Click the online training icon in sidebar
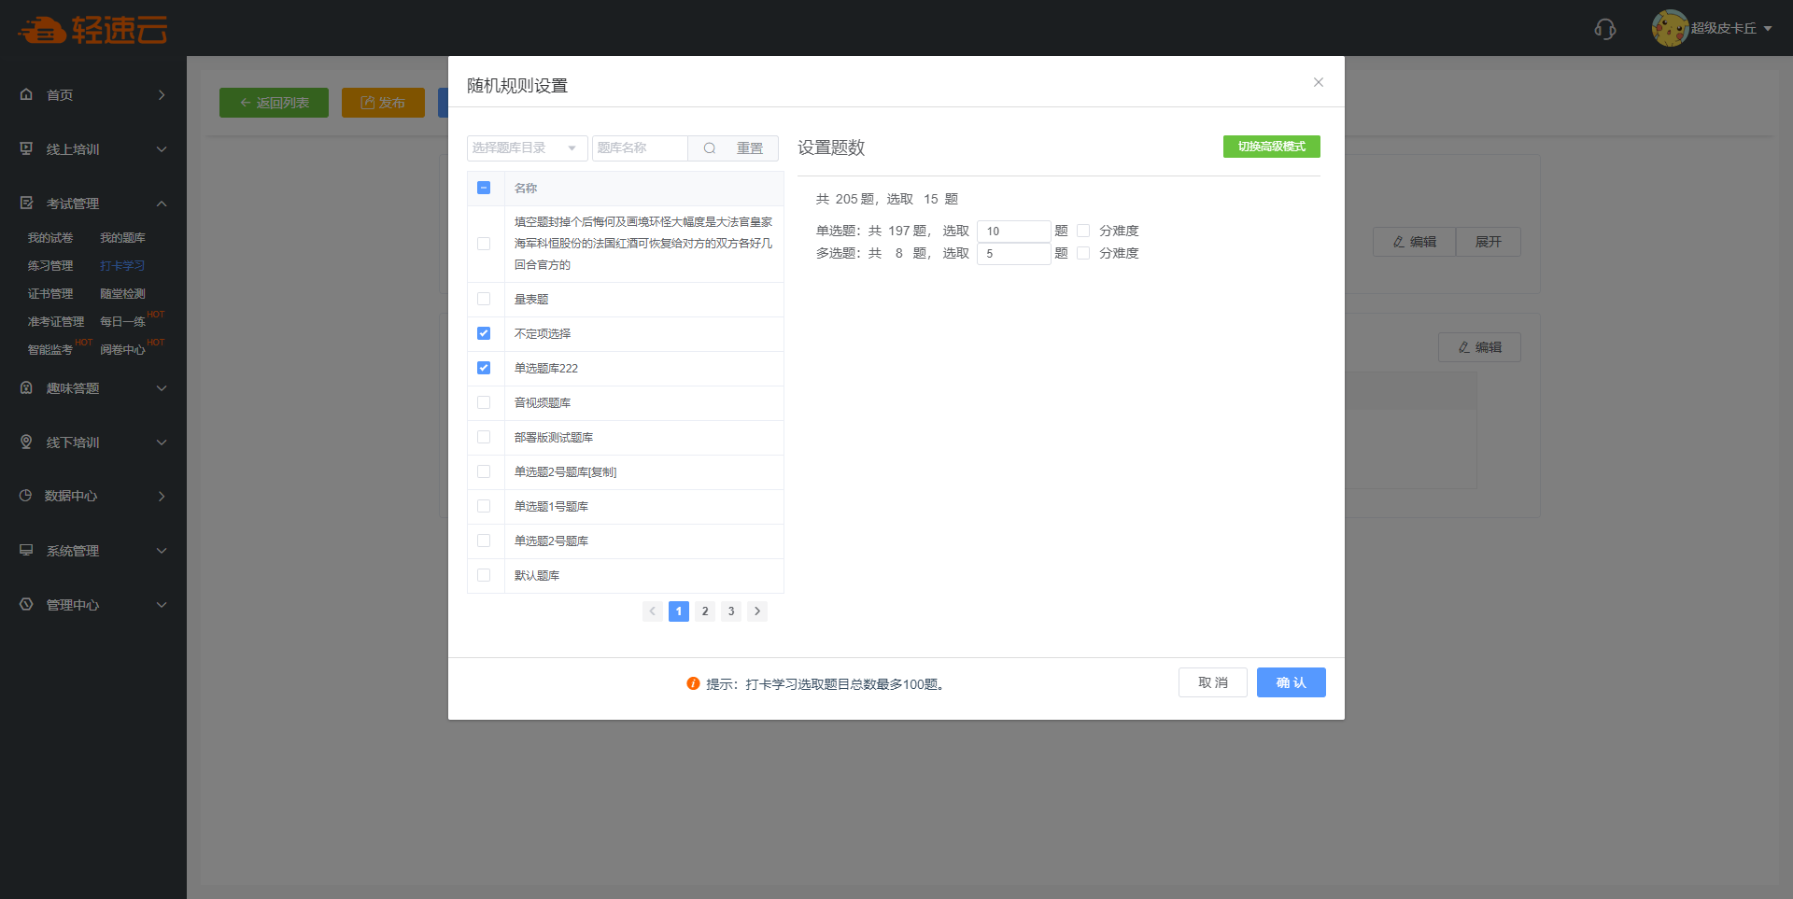The image size is (1793, 899). [26, 148]
